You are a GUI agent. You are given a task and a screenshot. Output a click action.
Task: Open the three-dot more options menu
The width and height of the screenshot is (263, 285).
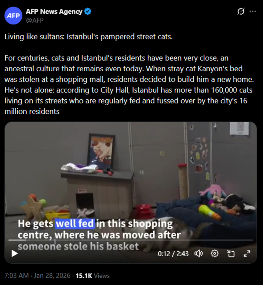click(253, 11)
